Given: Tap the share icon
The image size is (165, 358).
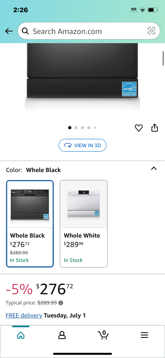Looking at the screenshot, I should pyautogui.click(x=155, y=128).
